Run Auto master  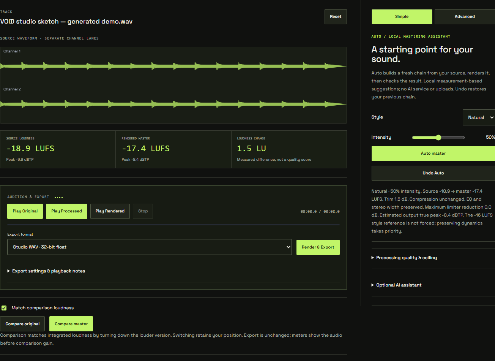pos(433,154)
